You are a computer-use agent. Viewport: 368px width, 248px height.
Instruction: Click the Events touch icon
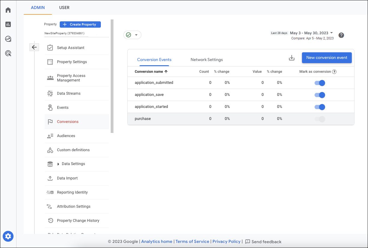(50, 108)
